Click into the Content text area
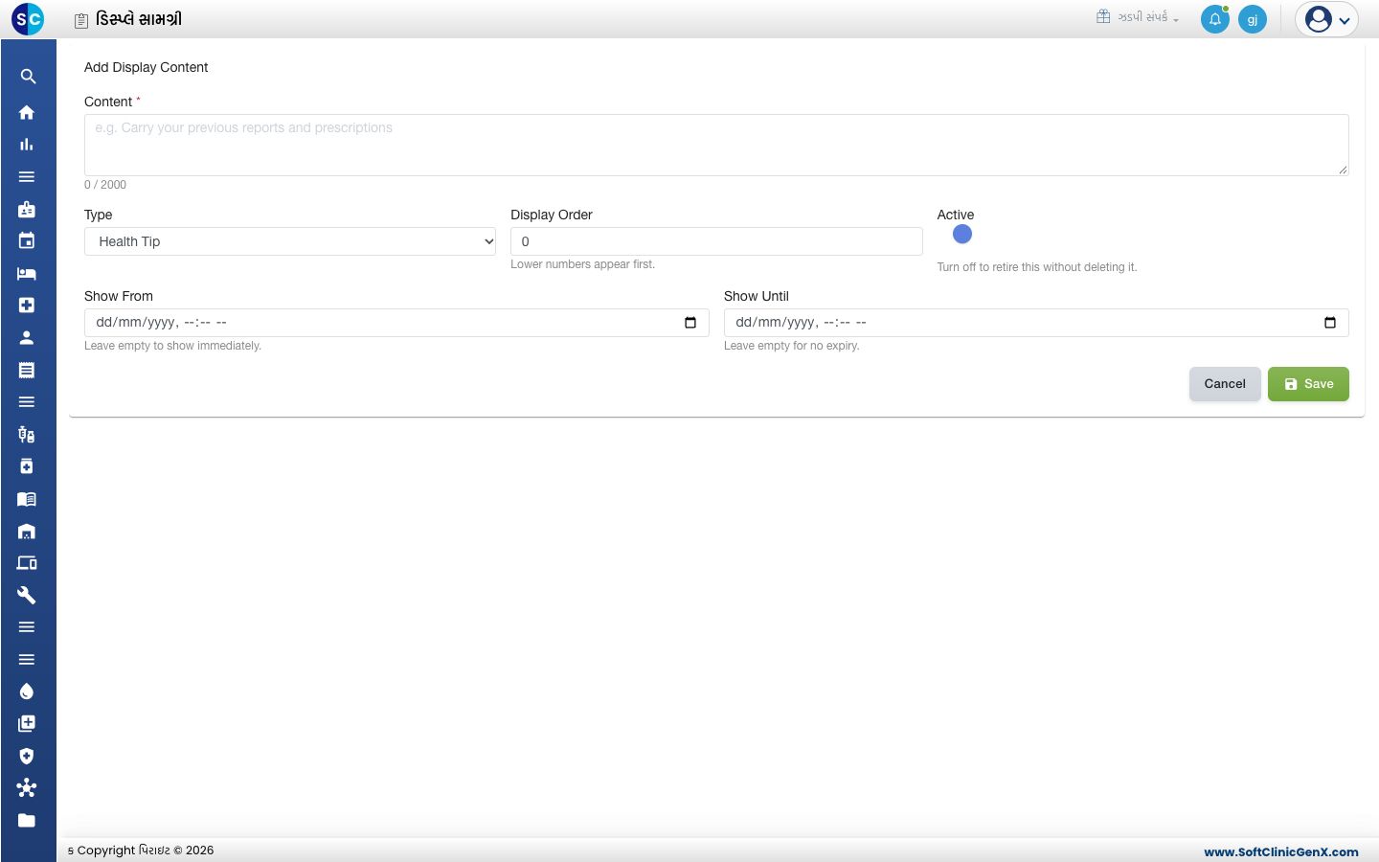The width and height of the screenshot is (1379, 862). (x=716, y=145)
